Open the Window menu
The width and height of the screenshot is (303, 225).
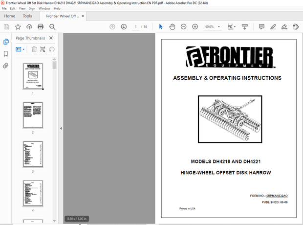pyautogui.click(x=44, y=8)
